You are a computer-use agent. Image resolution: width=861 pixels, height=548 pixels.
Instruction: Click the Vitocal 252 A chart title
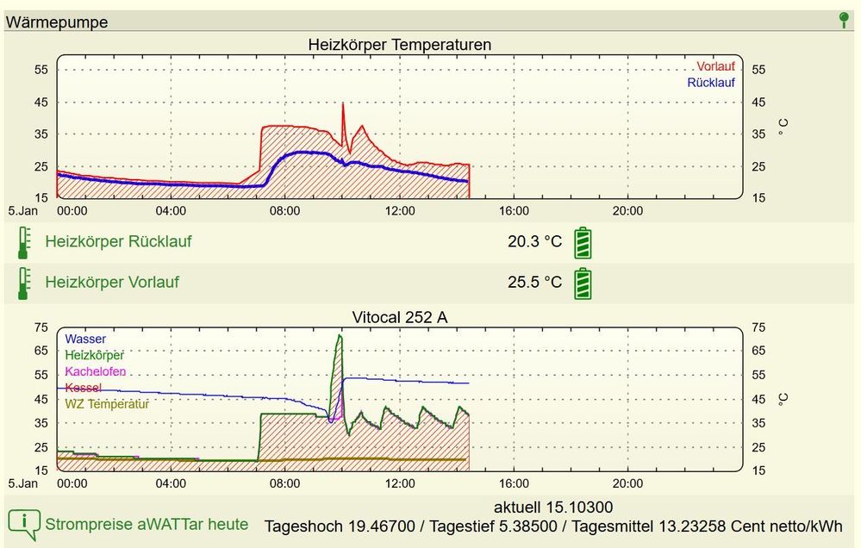point(400,317)
